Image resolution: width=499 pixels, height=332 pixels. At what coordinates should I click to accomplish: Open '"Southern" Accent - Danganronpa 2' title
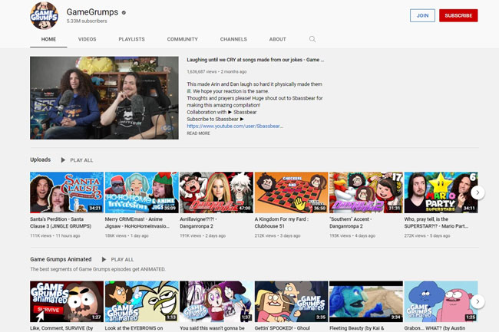(351, 222)
